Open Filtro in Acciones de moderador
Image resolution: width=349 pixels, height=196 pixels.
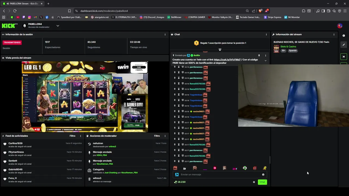pyautogui.click(x=157, y=136)
